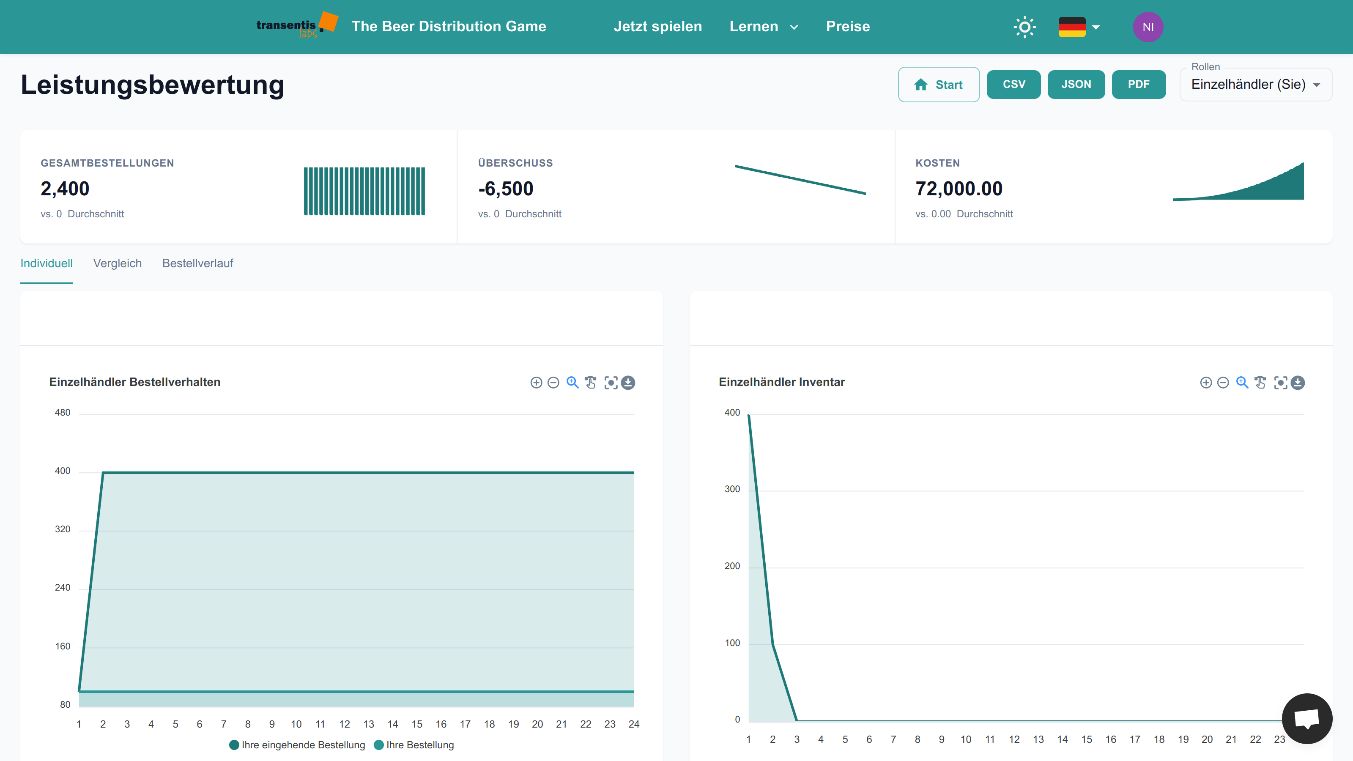Open Jetzt spielen page
This screenshot has height=761, width=1353.
pos(657,26)
